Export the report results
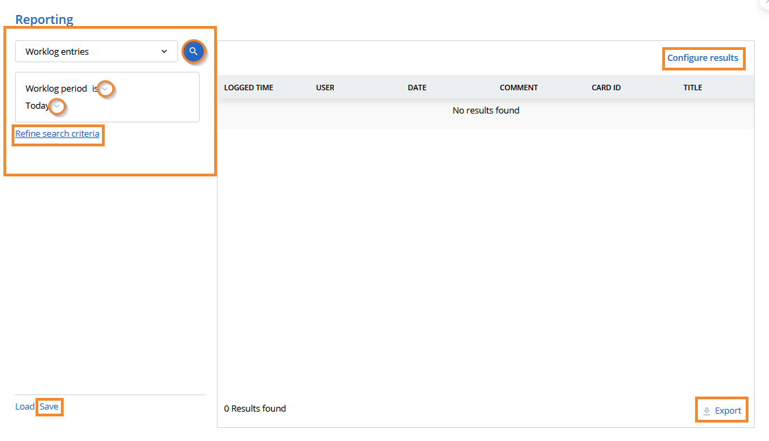 coord(721,410)
